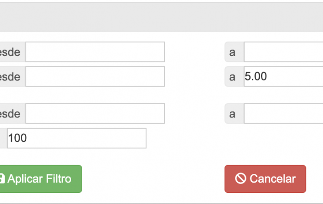
Task: Click the Cancelar text label
Action: point(273,179)
